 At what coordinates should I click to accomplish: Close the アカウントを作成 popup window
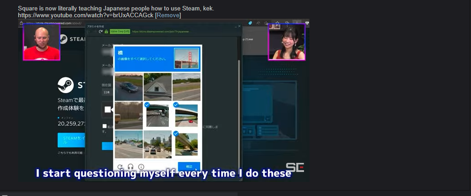(x=239, y=26)
